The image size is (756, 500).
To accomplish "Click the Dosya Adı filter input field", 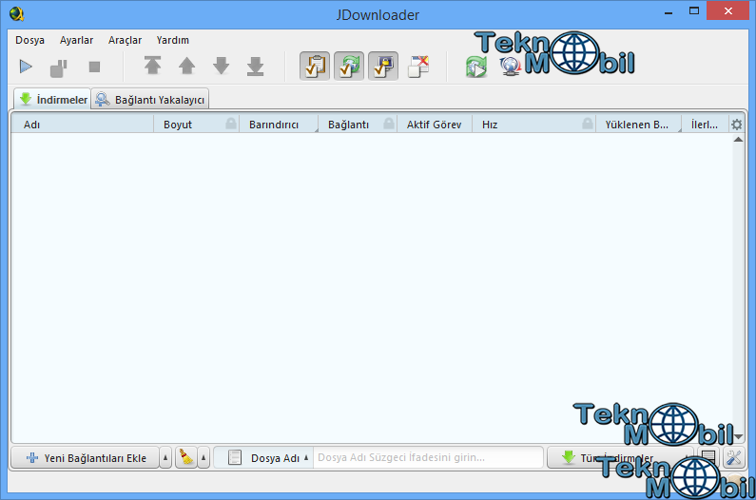I will [428, 457].
